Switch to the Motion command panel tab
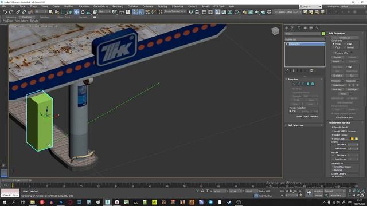The height and width of the screenshot is (206, 367). point(304,28)
